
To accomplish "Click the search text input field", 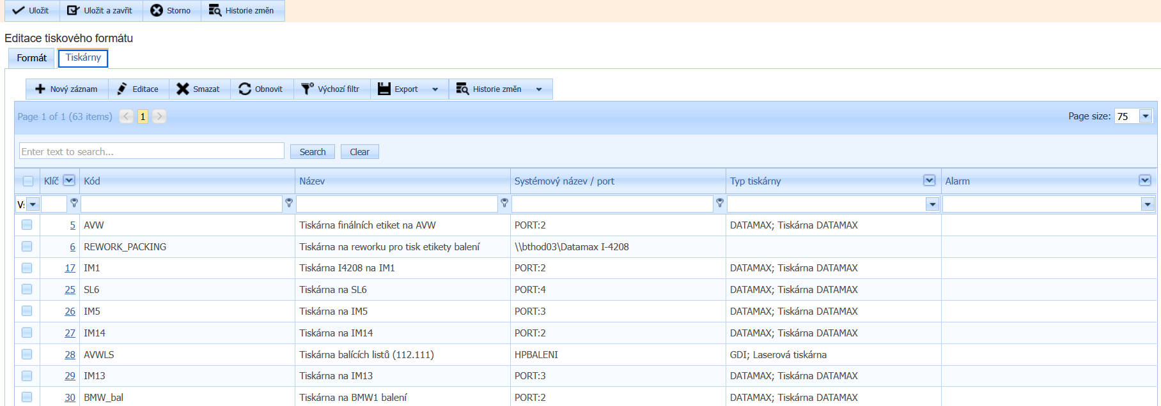I will pos(152,151).
